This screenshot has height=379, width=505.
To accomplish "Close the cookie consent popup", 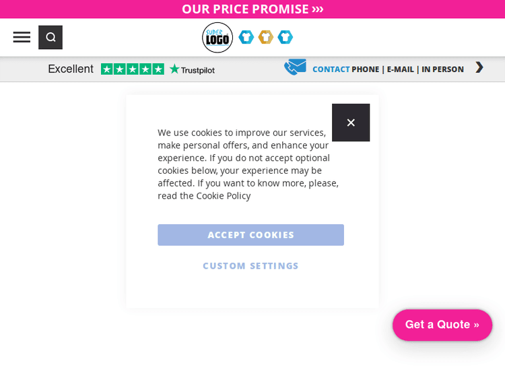I will [351, 123].
